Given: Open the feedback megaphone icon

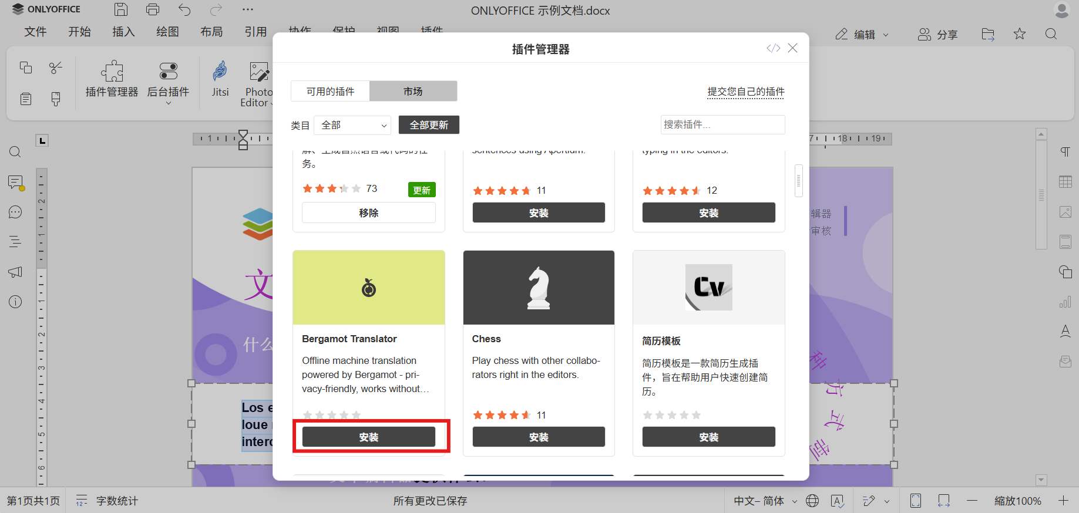Looking at the screenshot, I should click(15, 272).
